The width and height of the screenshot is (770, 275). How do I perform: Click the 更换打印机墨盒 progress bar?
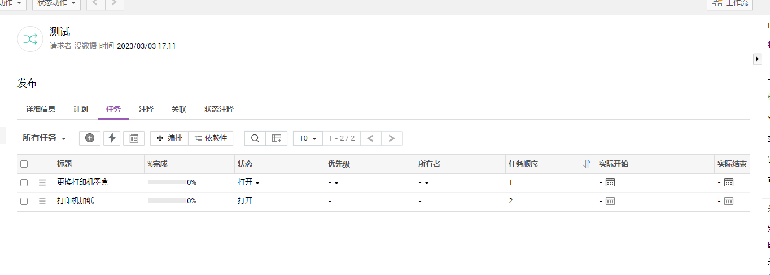pos(167,182)
